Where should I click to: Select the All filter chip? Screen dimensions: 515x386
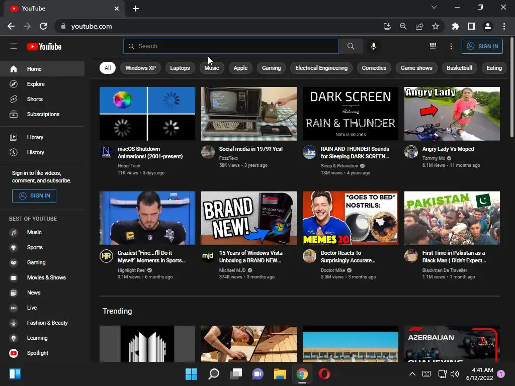[x=108, y=68]
